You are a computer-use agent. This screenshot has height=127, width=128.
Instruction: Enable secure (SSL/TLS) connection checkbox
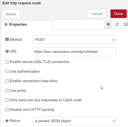tap(7, 62)
